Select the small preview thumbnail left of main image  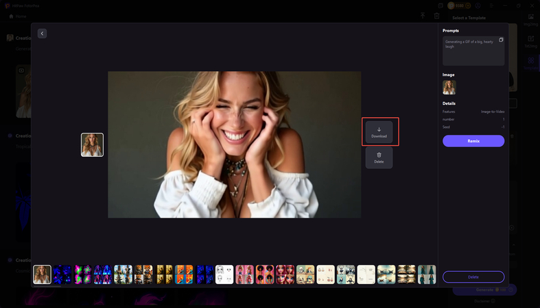[x=92, y=144]
